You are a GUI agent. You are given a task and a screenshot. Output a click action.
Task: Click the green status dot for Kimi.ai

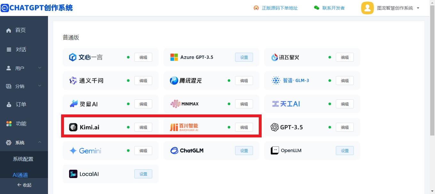[x=128, y=127]
